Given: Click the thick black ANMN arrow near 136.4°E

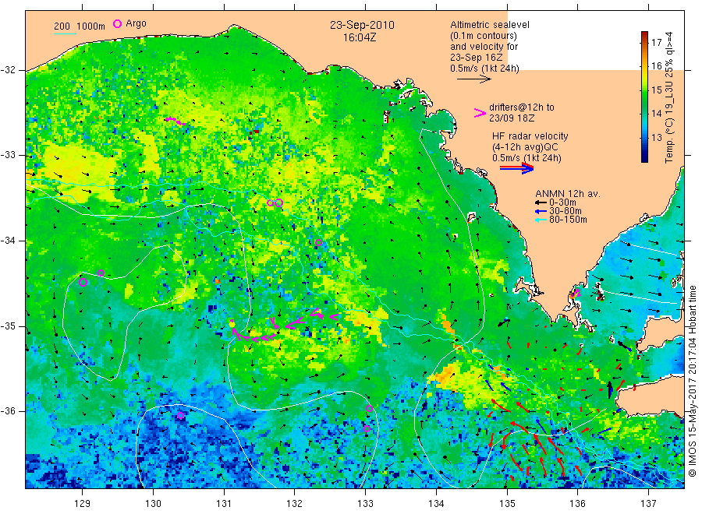Looking at the screenshot, I should [x=609, y=389].
